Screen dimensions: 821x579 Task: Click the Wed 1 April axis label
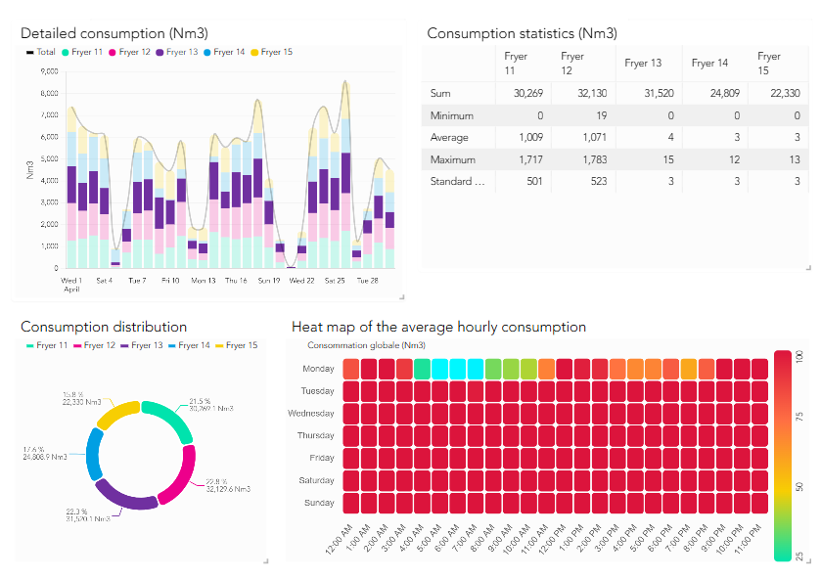pos(71,285)
